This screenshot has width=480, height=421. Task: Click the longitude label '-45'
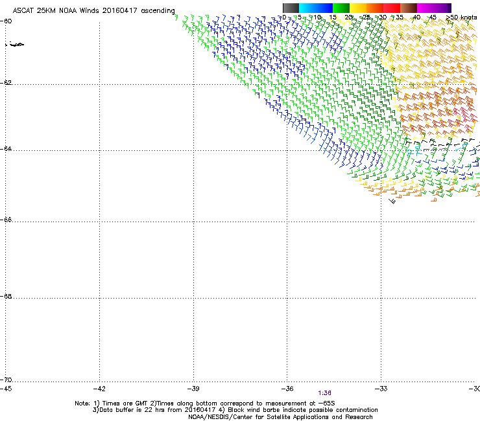[x=6, y=389]
